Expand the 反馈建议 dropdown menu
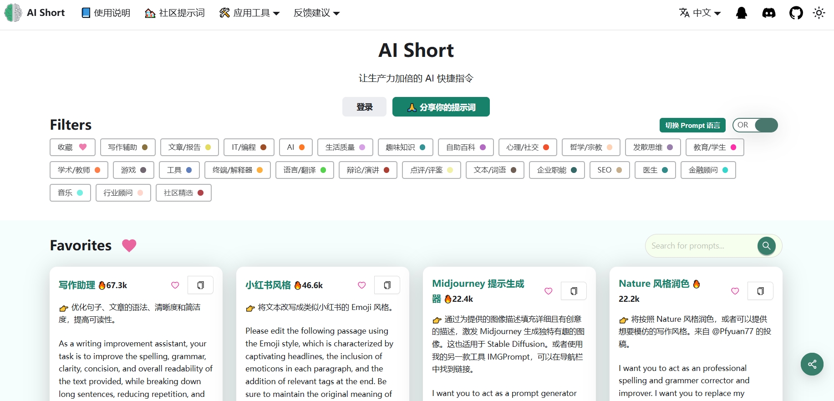The height and width of the screenshot is (401, 834). pyautogui.click(x=317, y=13)
